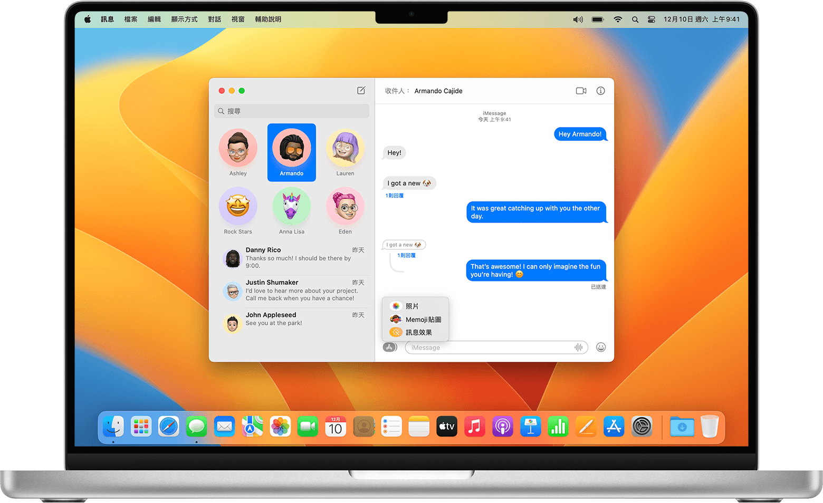This screenshot has height=503, width=823.
Task: Open the 對話 menu
Action: click(215, 19)
